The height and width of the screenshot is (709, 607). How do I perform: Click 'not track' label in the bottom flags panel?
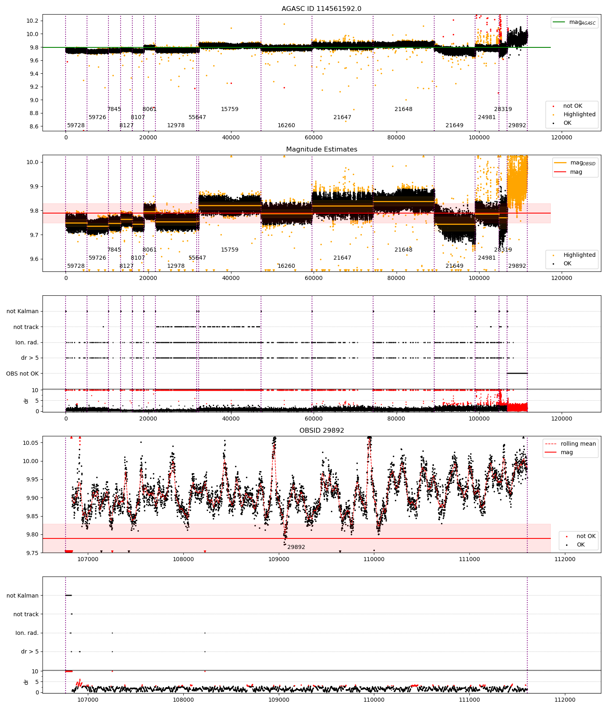26,615
